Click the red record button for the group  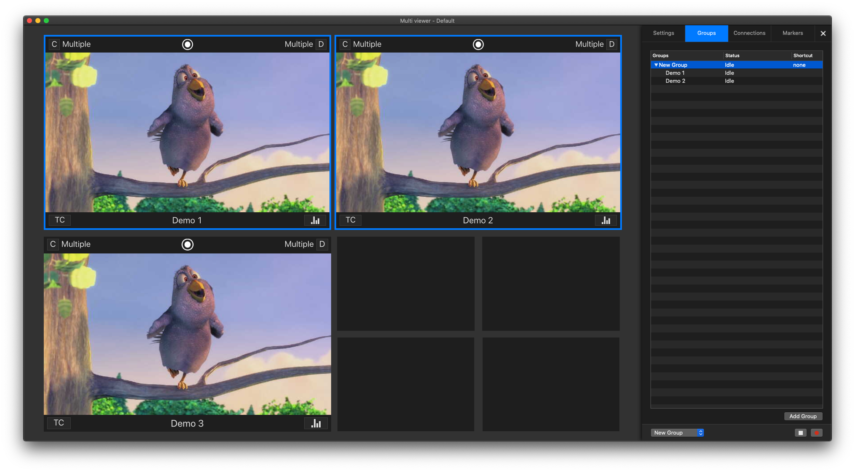pos(816,433)
